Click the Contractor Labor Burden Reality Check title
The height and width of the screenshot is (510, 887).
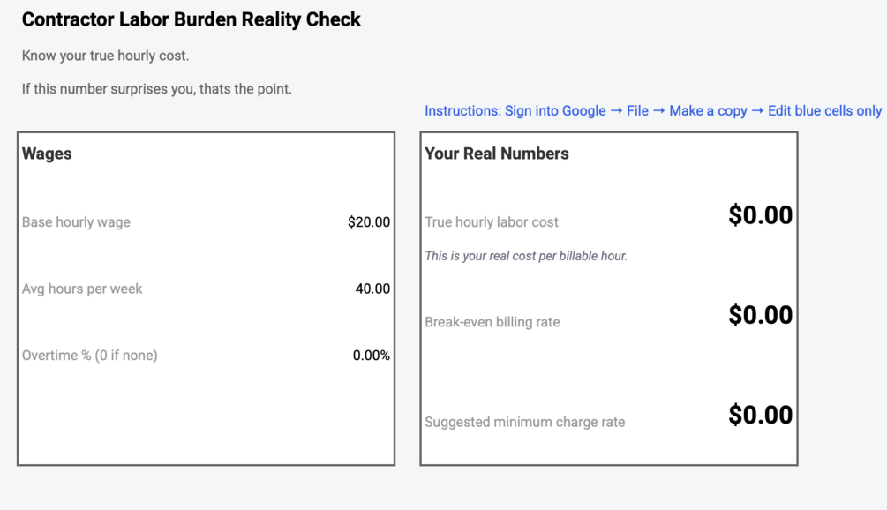[192, 19]
